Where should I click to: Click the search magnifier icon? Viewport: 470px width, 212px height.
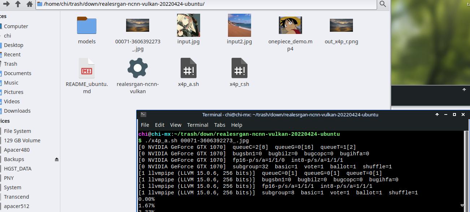383,4
